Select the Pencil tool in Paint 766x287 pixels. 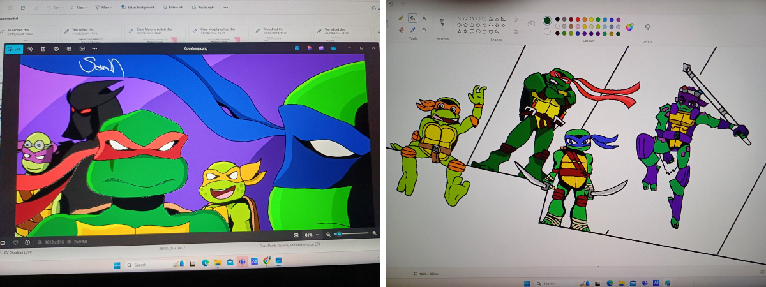point(401,18)
